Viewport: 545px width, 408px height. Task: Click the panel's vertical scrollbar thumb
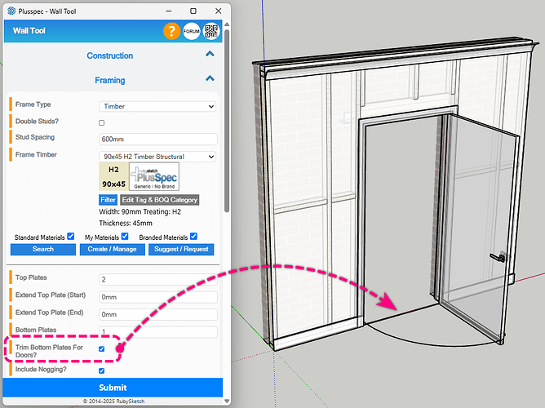tap(227, 121)
